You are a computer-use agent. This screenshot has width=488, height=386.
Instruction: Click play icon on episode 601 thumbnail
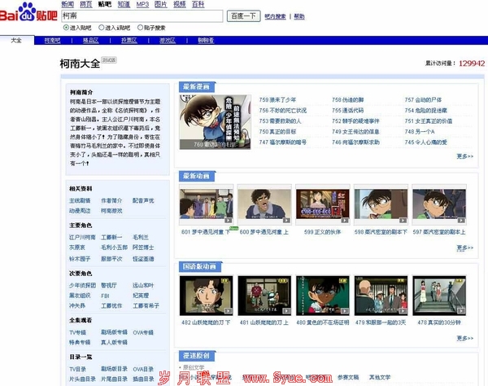(x=228, y=220)
